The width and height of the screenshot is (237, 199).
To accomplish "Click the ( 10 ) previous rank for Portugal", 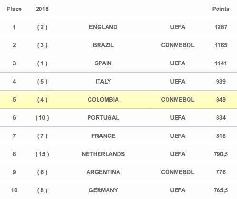I will [42, 118].
